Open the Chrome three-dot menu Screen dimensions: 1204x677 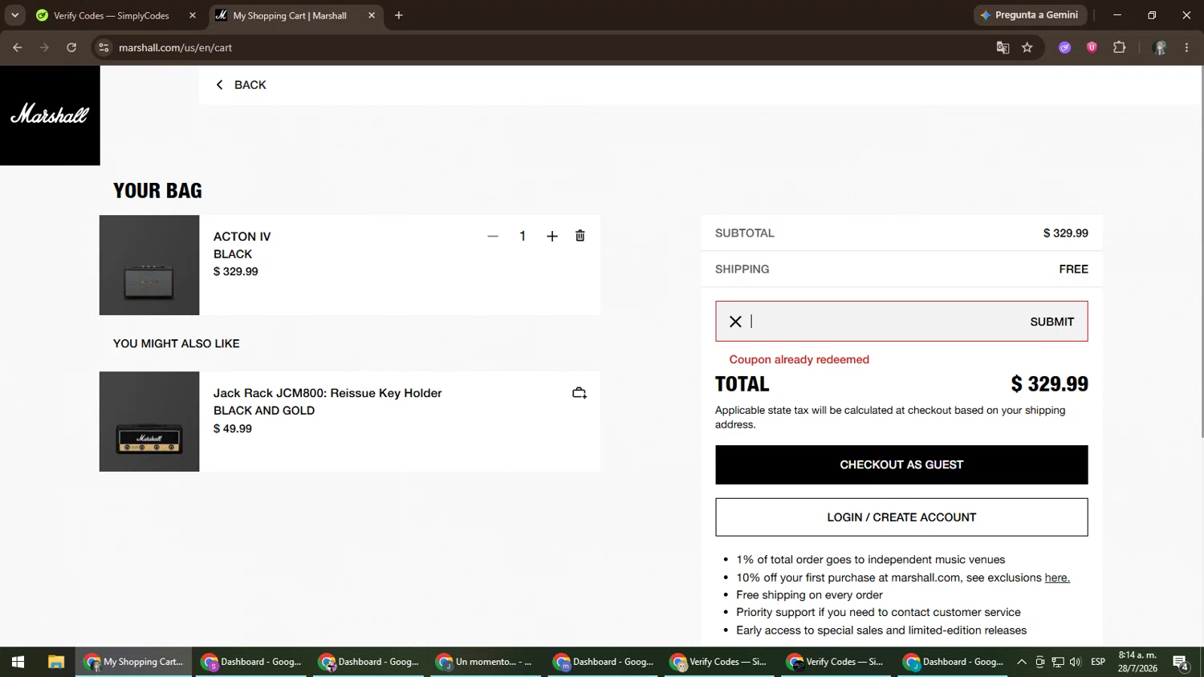(1186, 47)
